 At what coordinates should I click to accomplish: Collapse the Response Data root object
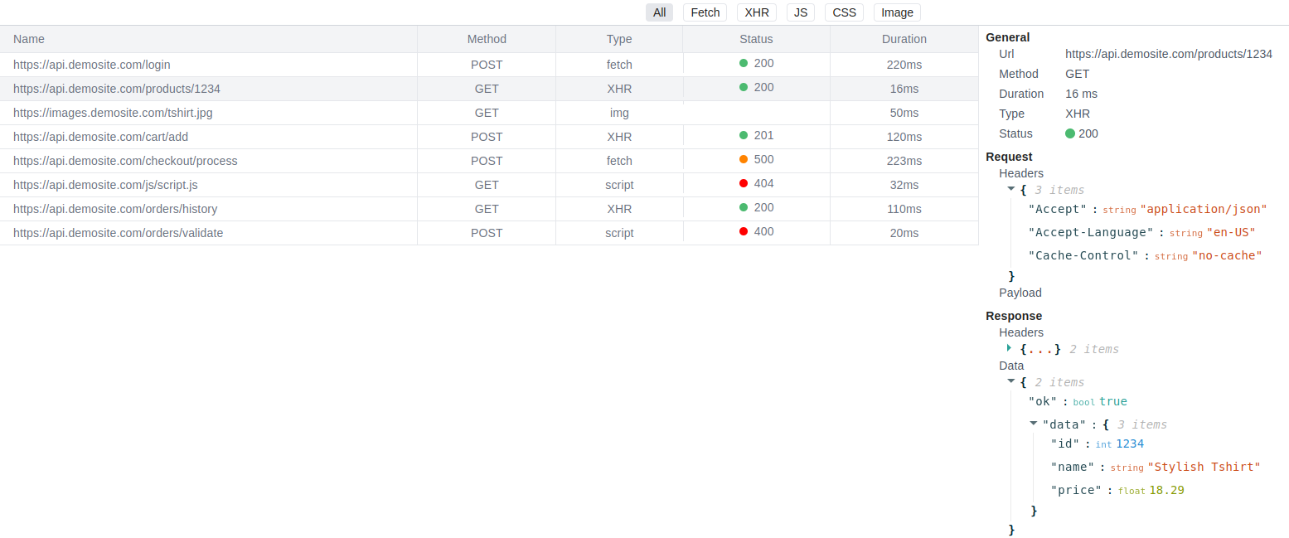[x=1011, y=381]
